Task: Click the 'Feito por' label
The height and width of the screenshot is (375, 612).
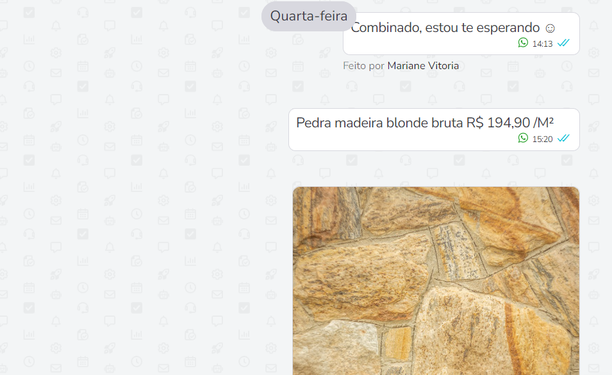Action: tap(364, 65)
